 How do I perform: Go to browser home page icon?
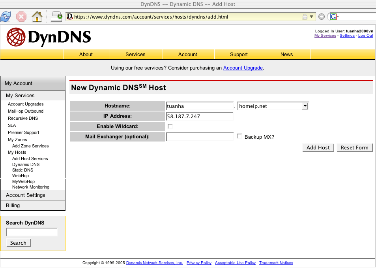point(37,17)
